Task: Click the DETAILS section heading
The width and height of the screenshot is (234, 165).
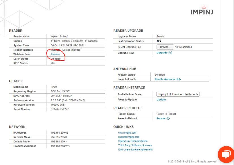Action: pyautogui.click(x=16, y=81)
